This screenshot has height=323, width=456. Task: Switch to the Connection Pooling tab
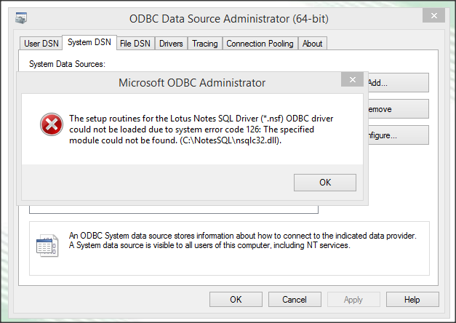point(260,44)
